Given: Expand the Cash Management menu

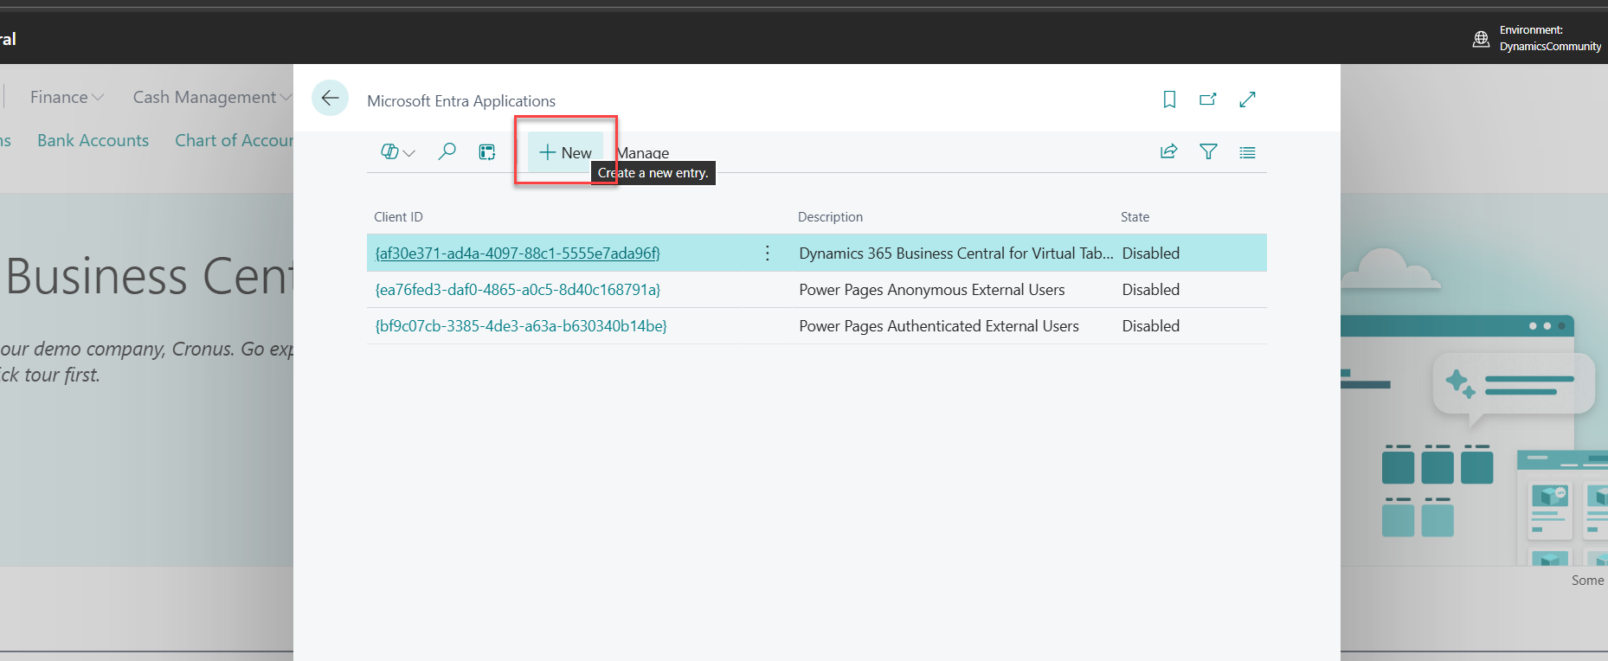Looking at the screenshot, I should (212, 98).
